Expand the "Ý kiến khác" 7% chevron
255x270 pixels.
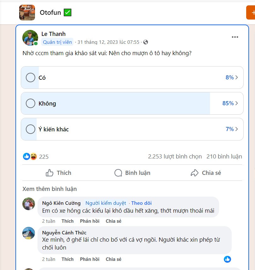[237, 129]
